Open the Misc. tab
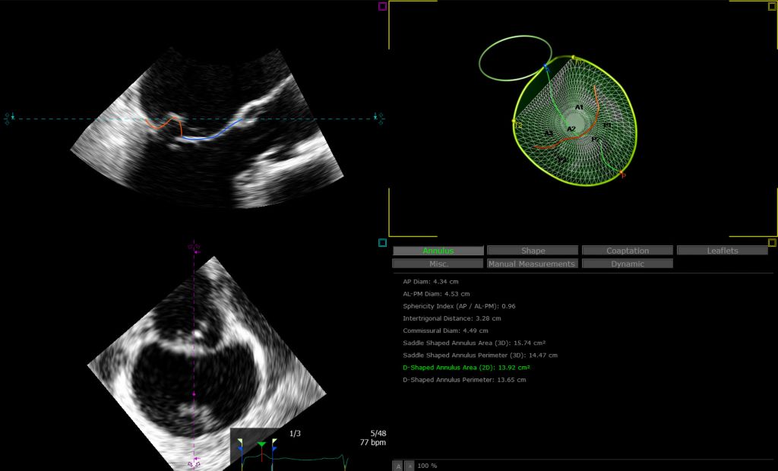 [x=438, y=264]
